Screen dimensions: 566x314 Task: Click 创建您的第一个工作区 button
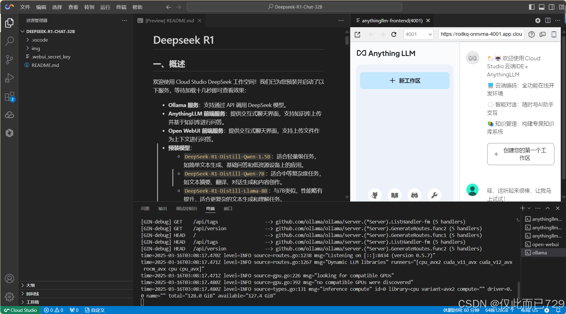(x=520, y=154)
